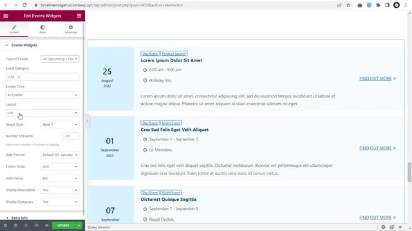The height and width of the screenshot is (231, 412).
Task: Click the September 7 - September 8 text
Action: [174, 209]
